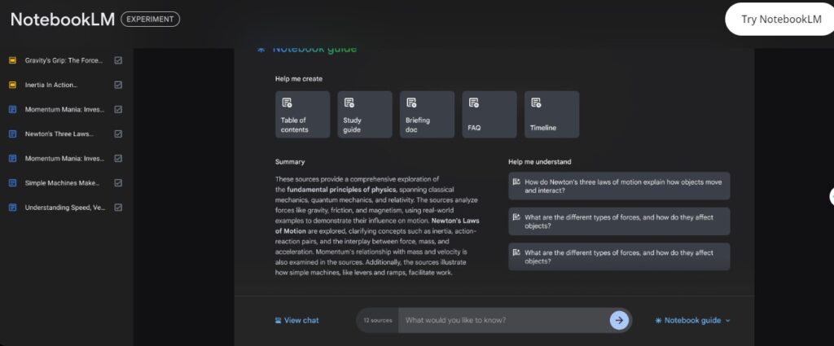Click the NotebookLM logo text
834x346 pixels.
point(62,20)
